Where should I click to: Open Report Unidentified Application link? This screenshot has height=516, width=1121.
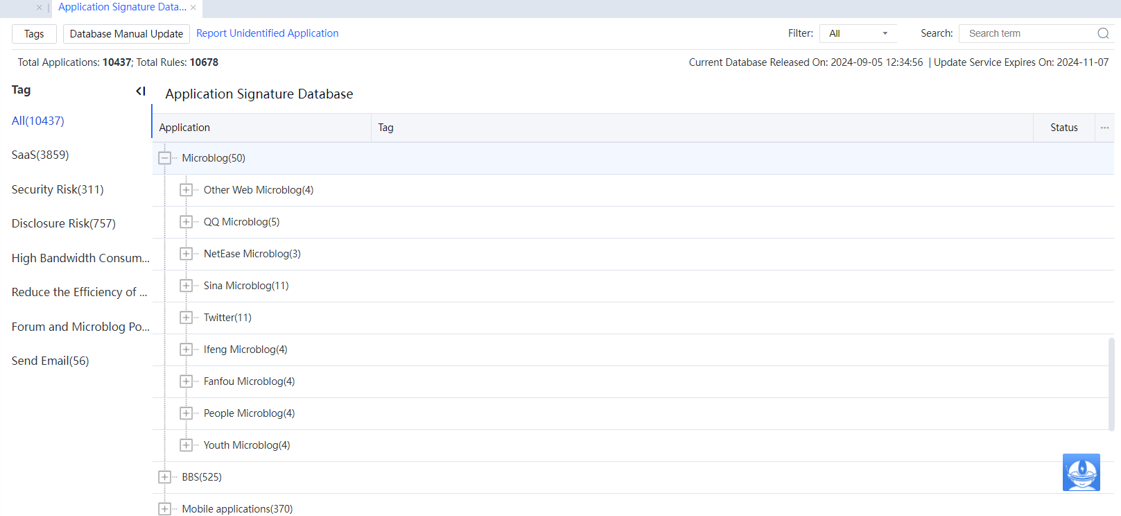[x=267, y=33]
